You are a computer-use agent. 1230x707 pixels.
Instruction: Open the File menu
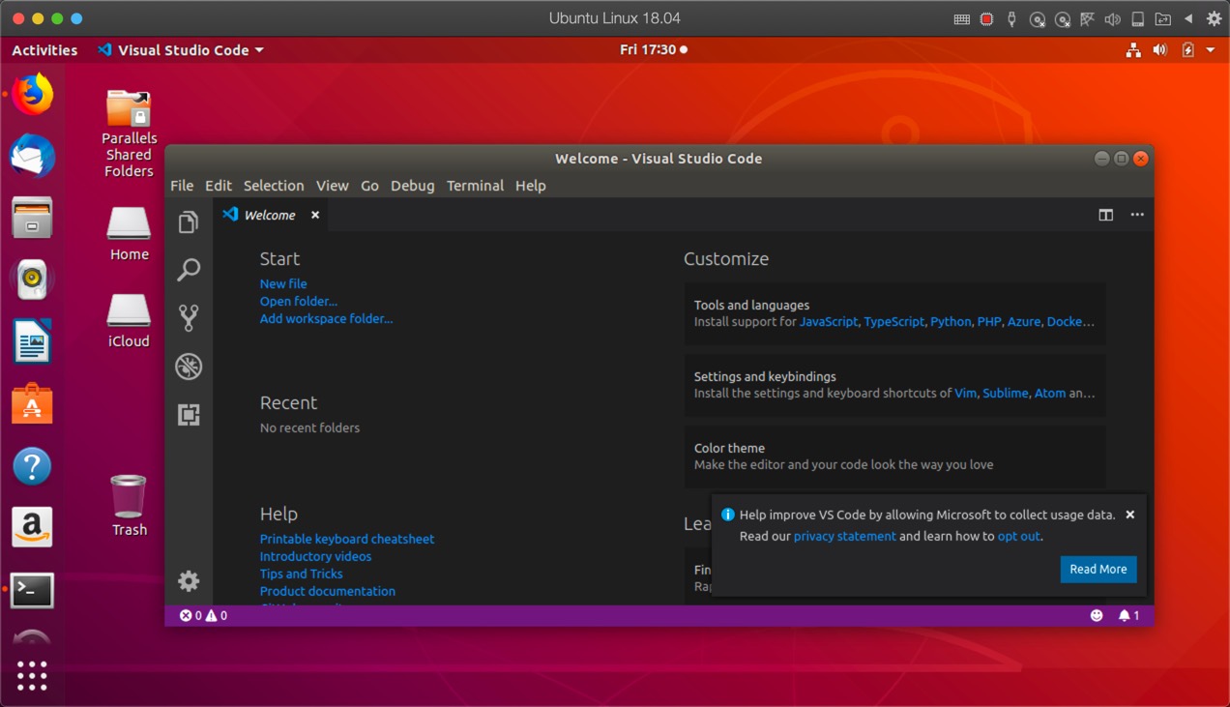click(182, 186)
